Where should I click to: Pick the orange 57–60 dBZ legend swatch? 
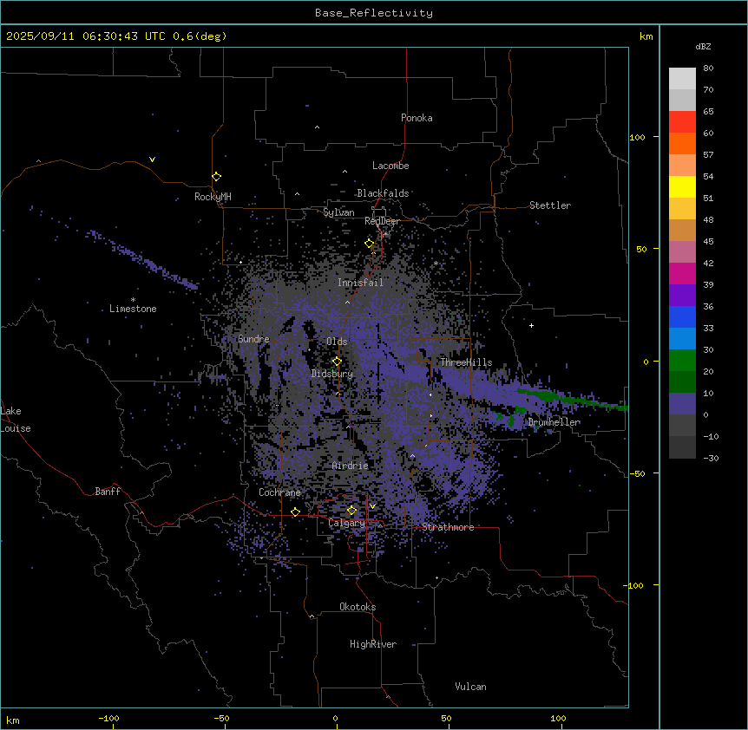point(682,144)
